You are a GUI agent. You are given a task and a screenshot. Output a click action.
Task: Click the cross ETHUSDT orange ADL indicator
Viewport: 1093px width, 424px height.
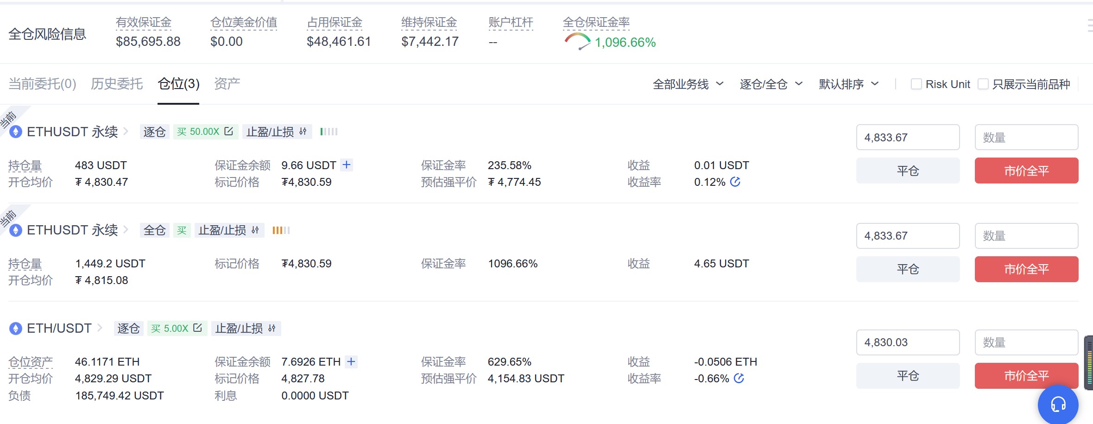point(281,230)
